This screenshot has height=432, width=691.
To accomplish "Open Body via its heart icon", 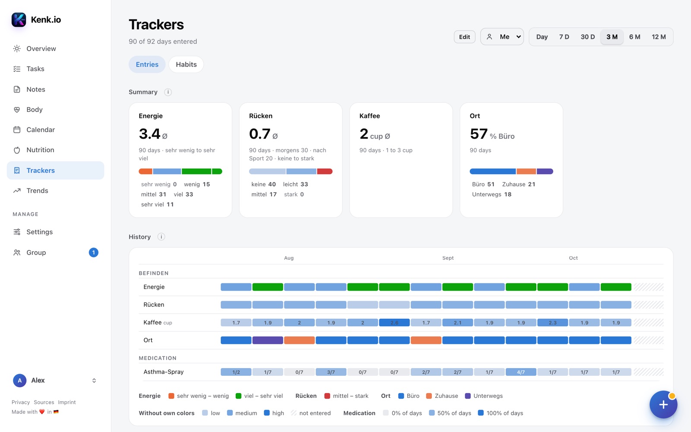I will [x=17, y=110].
